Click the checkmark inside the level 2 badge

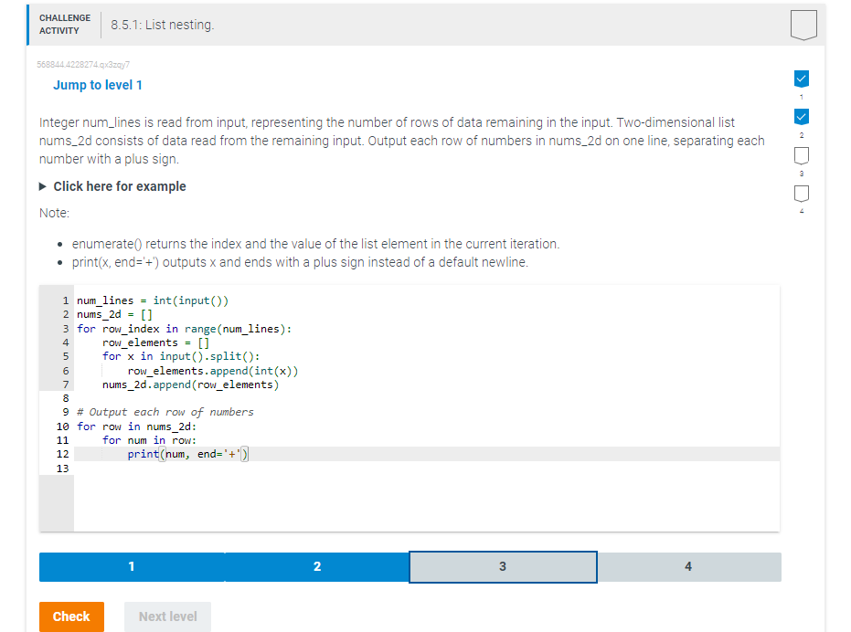pyautogui.click(x=802, y=116)
